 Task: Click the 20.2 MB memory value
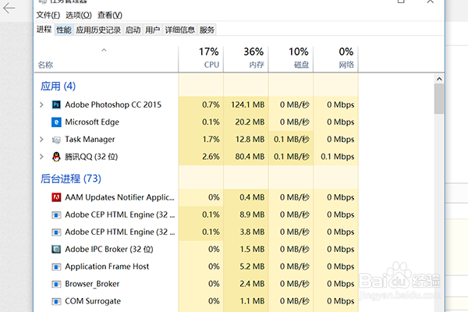tap(250, 122)
